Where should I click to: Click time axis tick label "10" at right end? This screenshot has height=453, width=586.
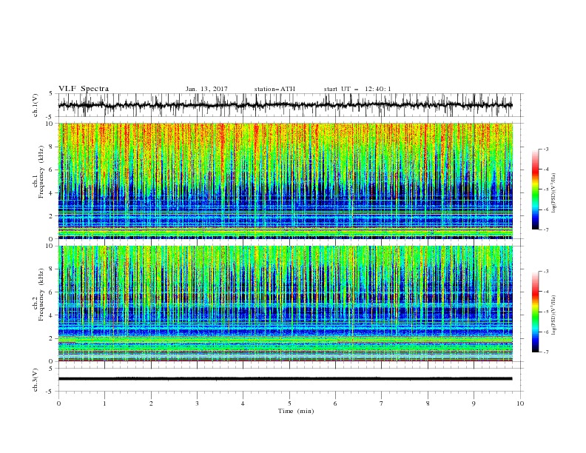pos(520,403)
